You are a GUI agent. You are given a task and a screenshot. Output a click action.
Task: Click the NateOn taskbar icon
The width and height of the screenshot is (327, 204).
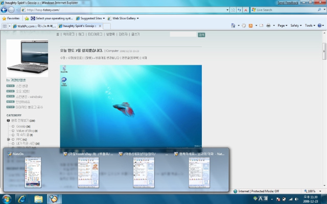coord(54,199)
